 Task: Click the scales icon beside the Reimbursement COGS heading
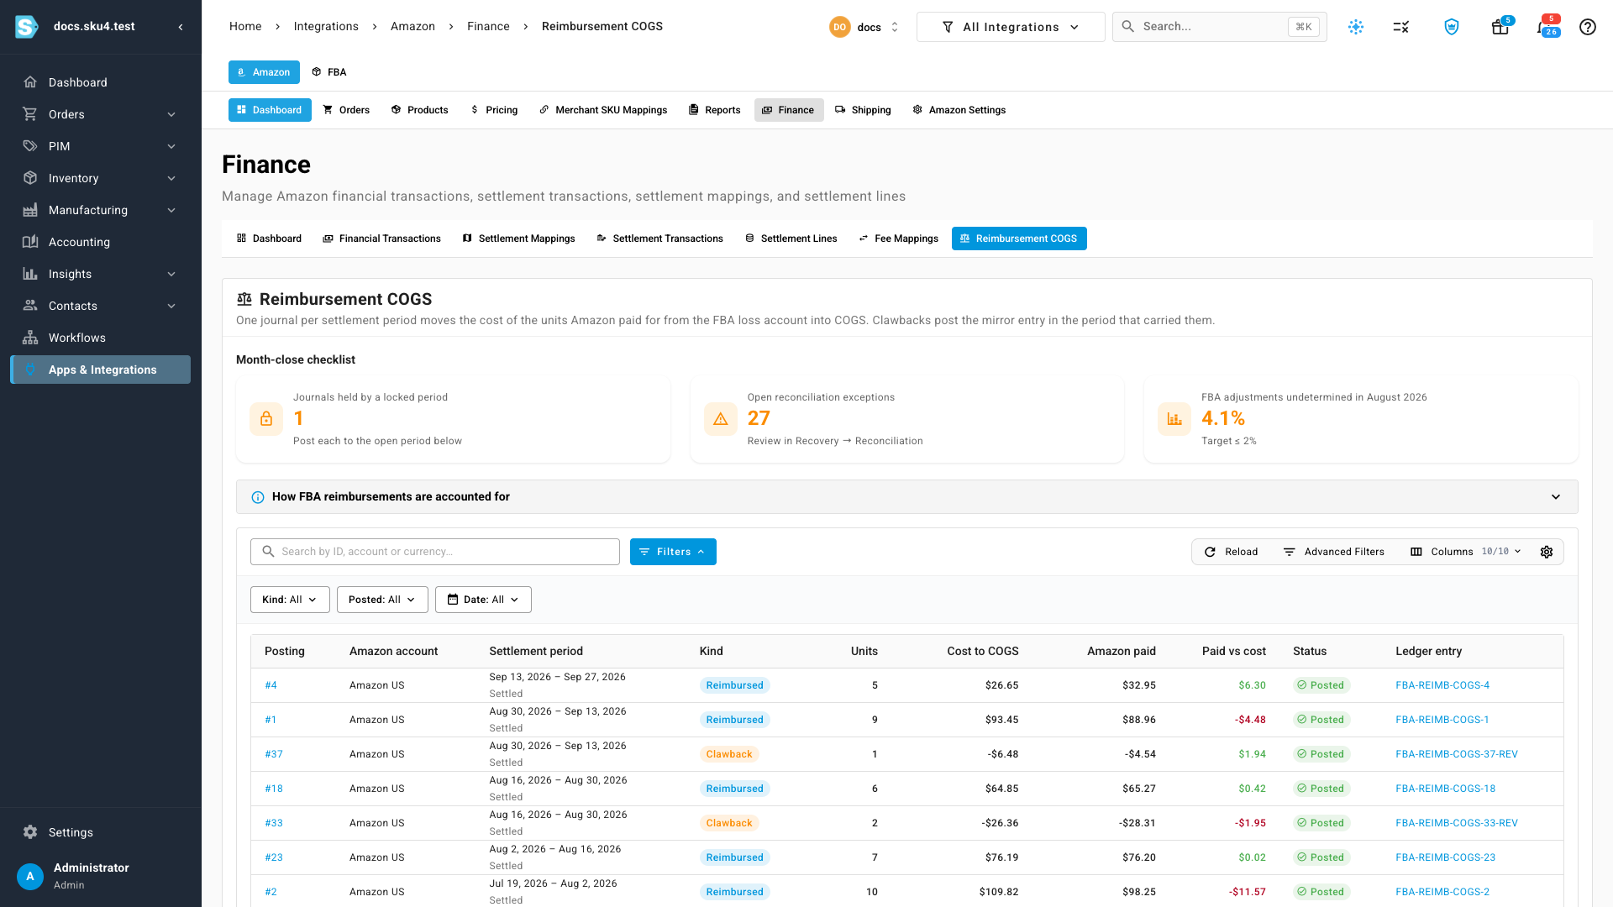click(244, 299)
